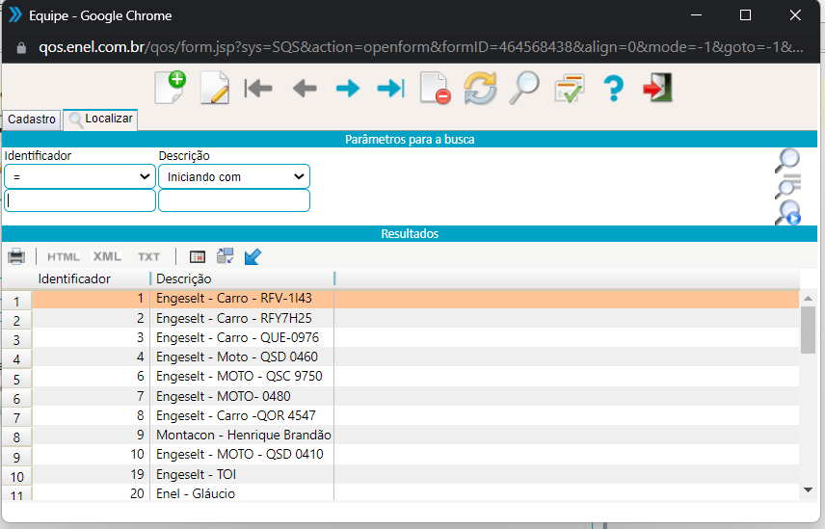Export results as XML
This screenshot has width=825, height=529.
click(107, 256)
